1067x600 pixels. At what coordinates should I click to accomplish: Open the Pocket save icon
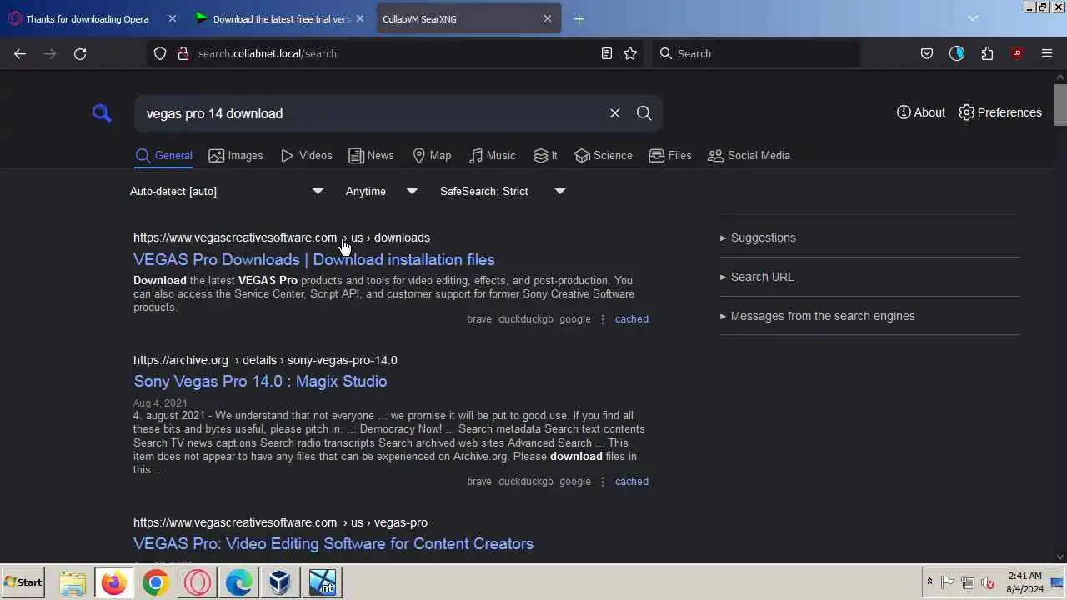click(x=927, y=53)
